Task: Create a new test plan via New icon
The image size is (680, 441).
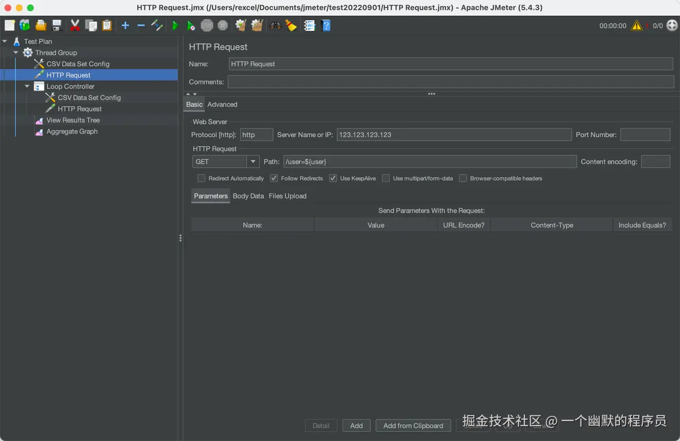Action: pyautogui.click(x=10, y=25)
